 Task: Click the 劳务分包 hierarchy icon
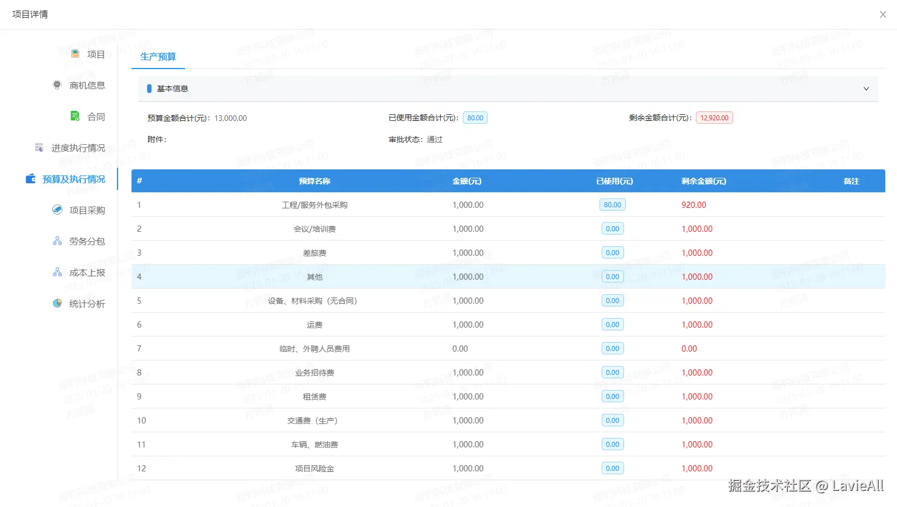point(56,241)
